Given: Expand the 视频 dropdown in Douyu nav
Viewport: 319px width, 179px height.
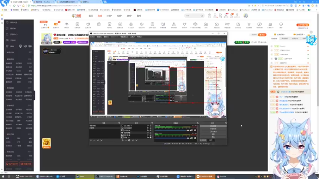Looking at the screenshot, I should (119, 16).
